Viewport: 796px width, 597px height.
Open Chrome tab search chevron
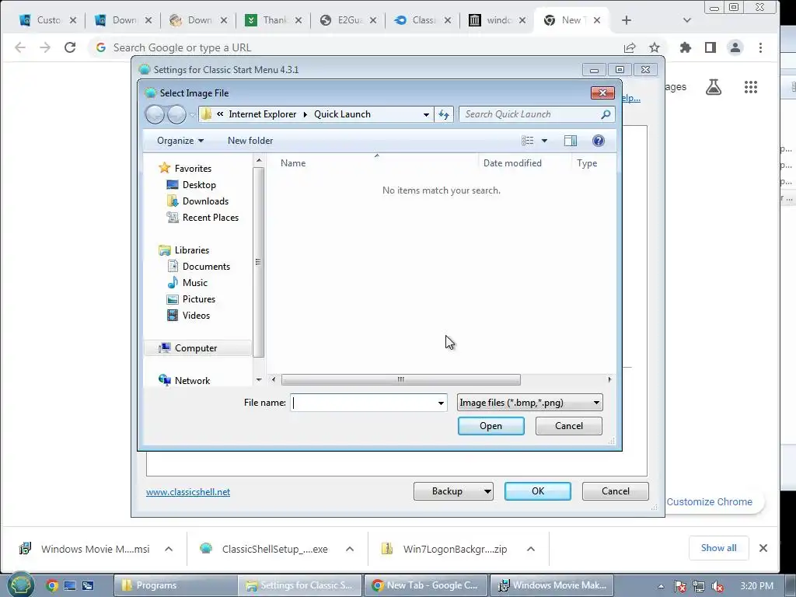point(687,20)
